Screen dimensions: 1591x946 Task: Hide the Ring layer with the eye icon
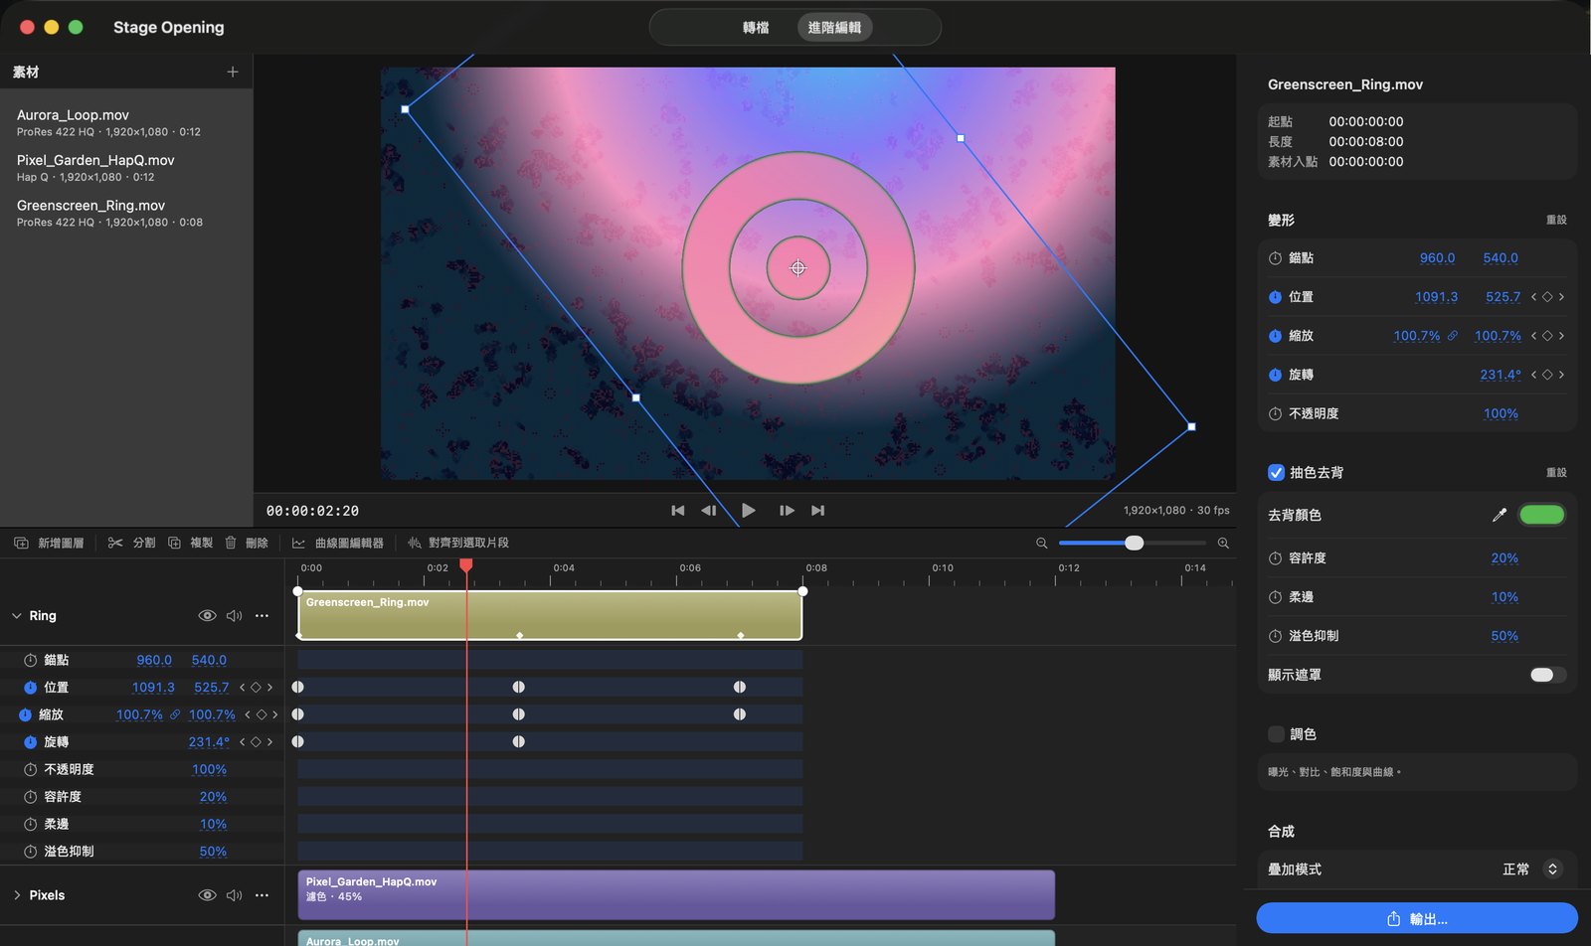[x=207, y=616]
